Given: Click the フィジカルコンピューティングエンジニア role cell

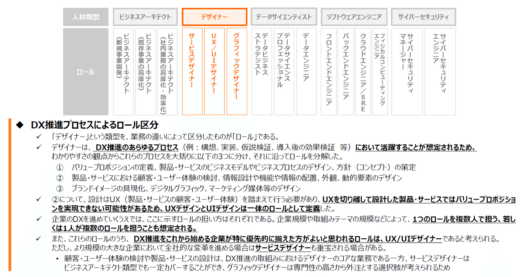Looking at the screenshot, I should pyautogui.click(x=380, y=70).
